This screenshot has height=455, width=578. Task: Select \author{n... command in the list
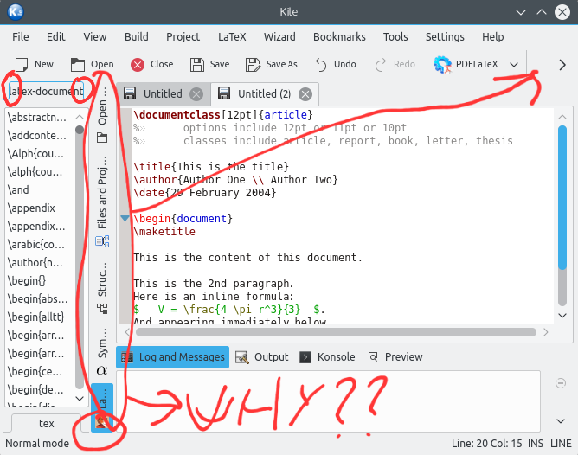(35, 263)
